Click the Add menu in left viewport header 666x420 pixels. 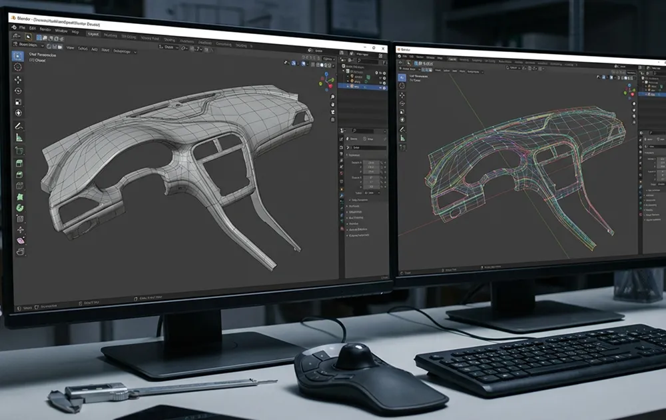[x=95, y=49]
